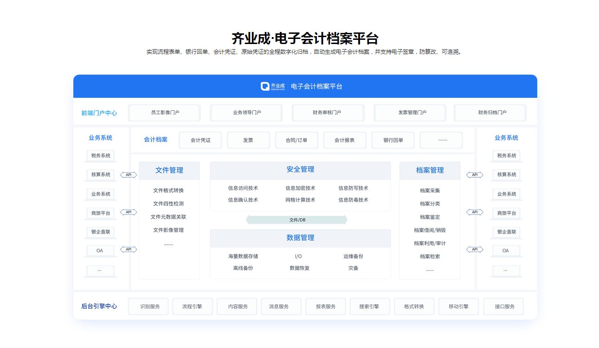Select the 发票管理门户 box
The width and height of the screenshot is (599, 348).
[410, 113]
